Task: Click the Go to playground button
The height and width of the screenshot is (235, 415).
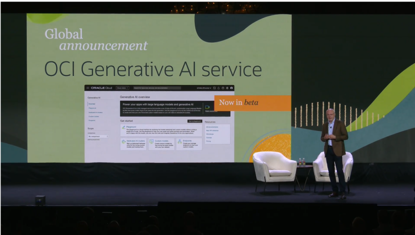Action: click(195, 121)
